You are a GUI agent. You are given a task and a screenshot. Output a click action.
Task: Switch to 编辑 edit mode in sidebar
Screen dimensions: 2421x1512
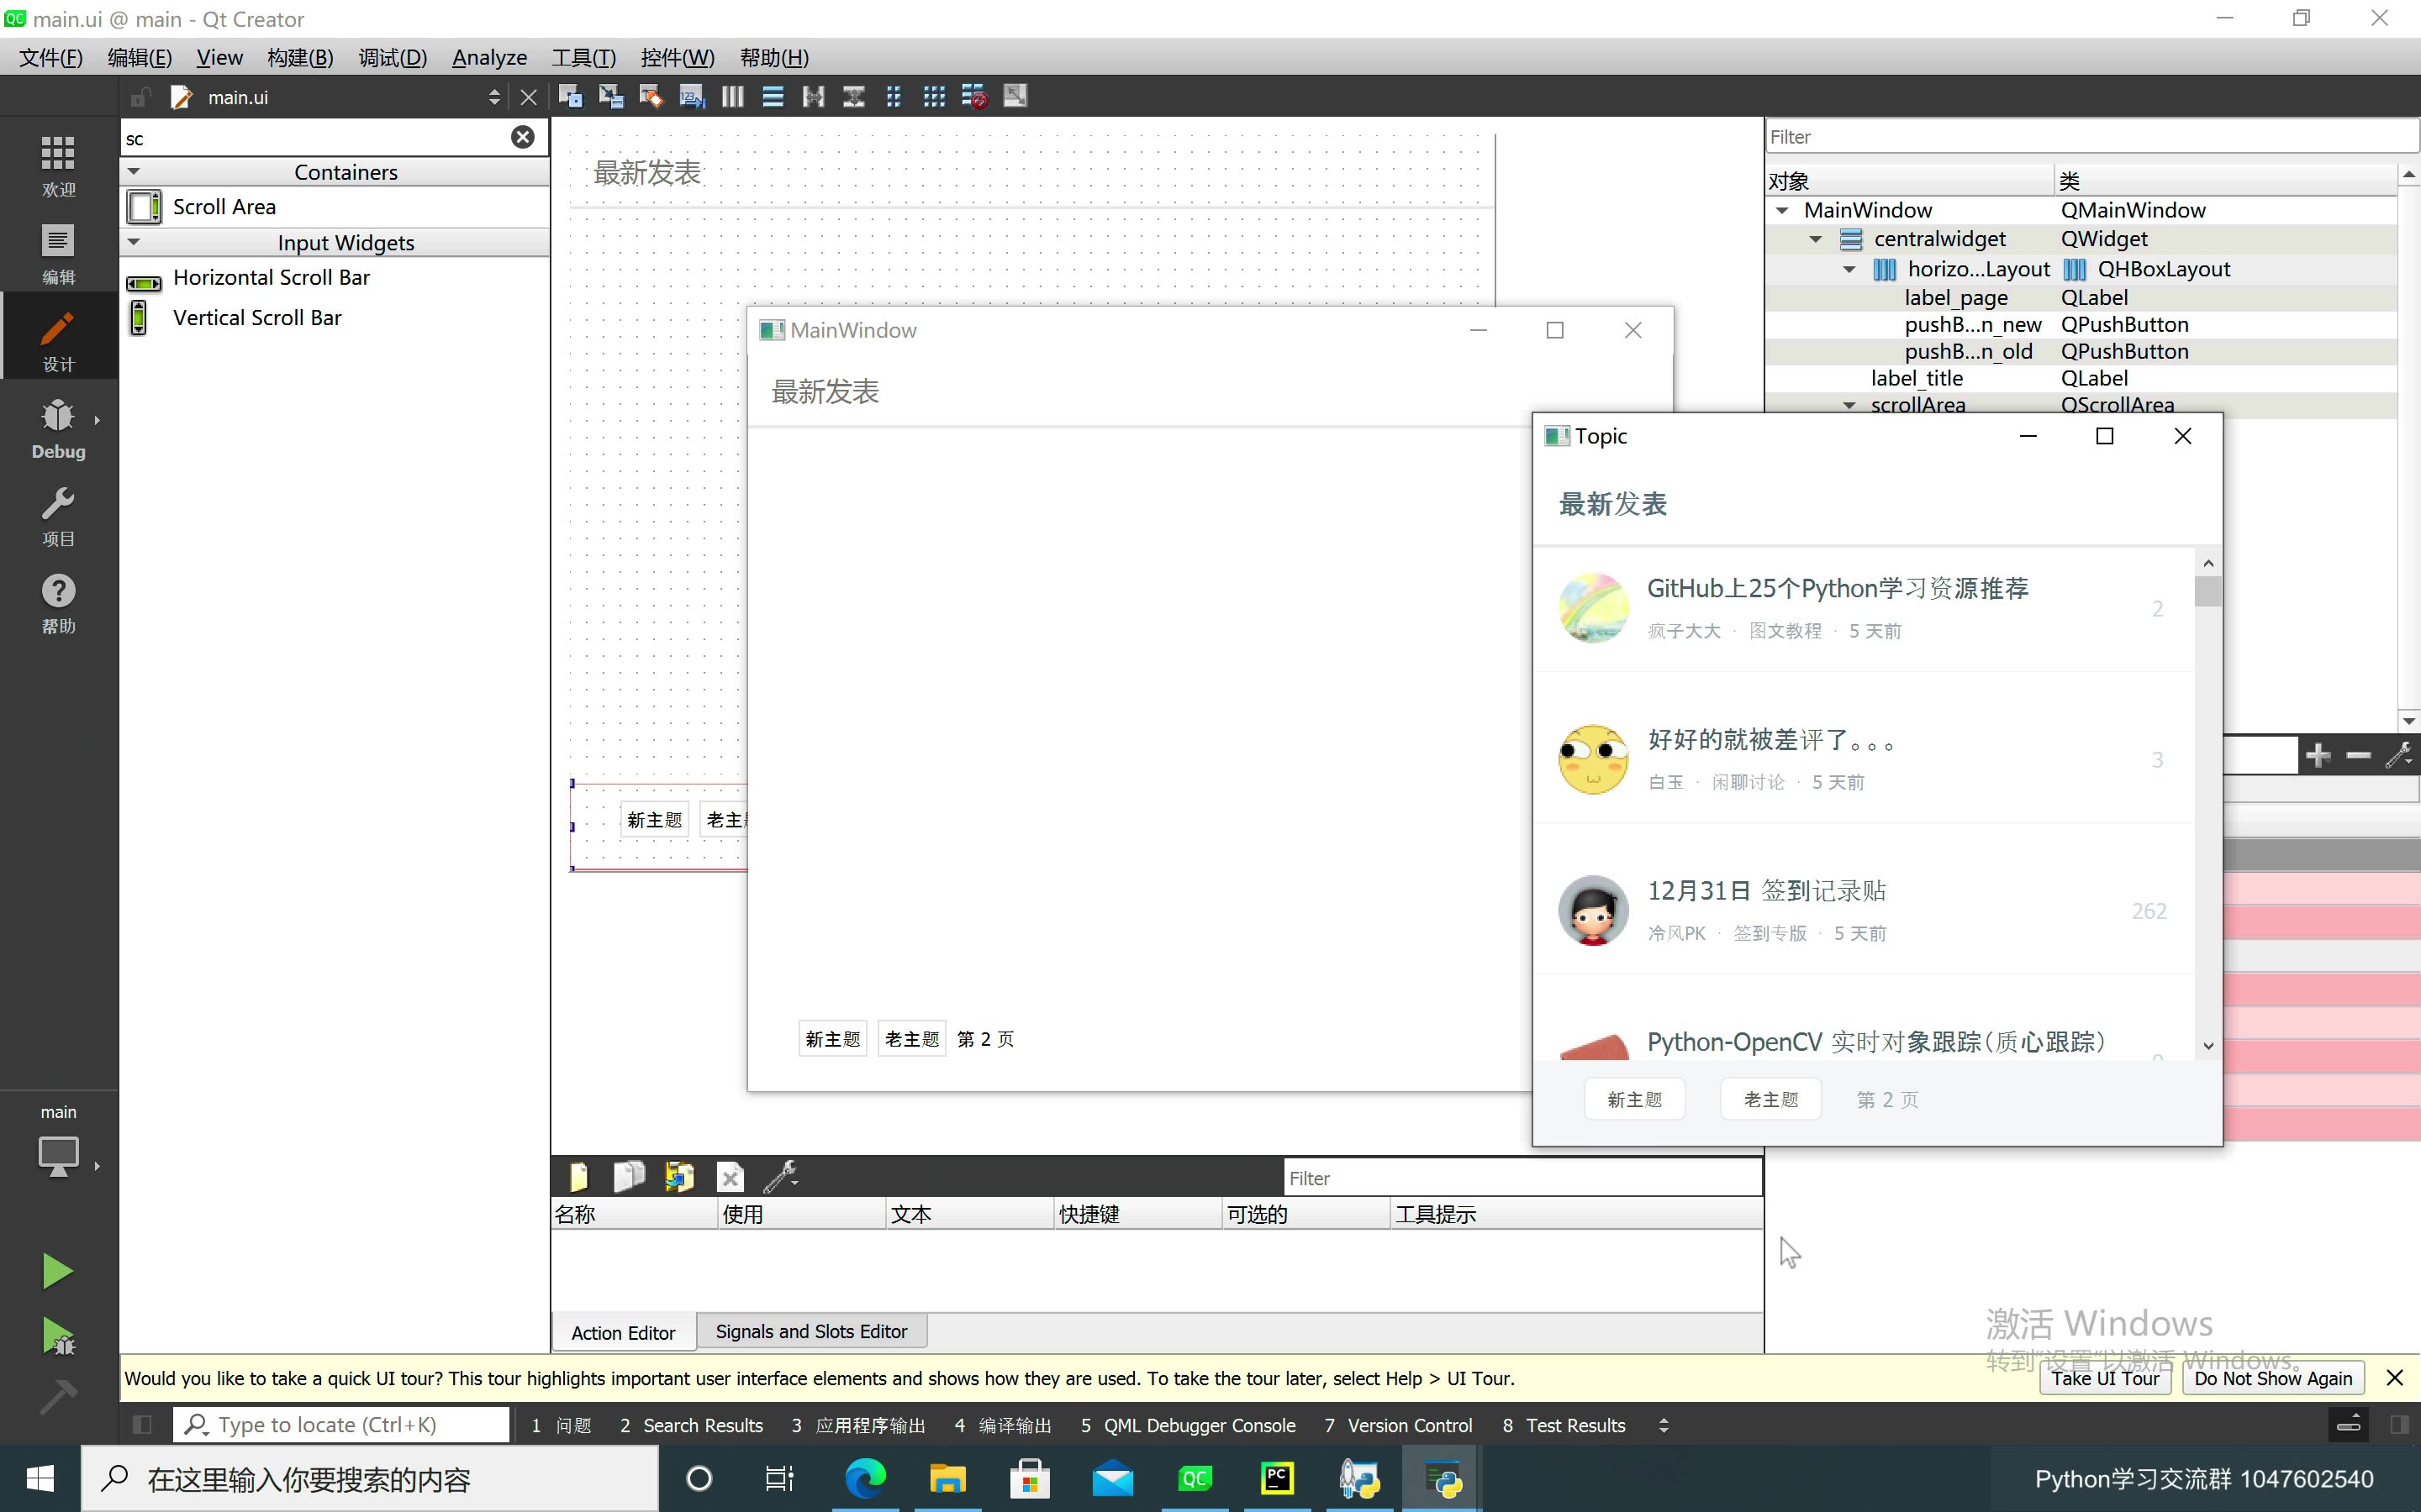click(x=58, y=254)
